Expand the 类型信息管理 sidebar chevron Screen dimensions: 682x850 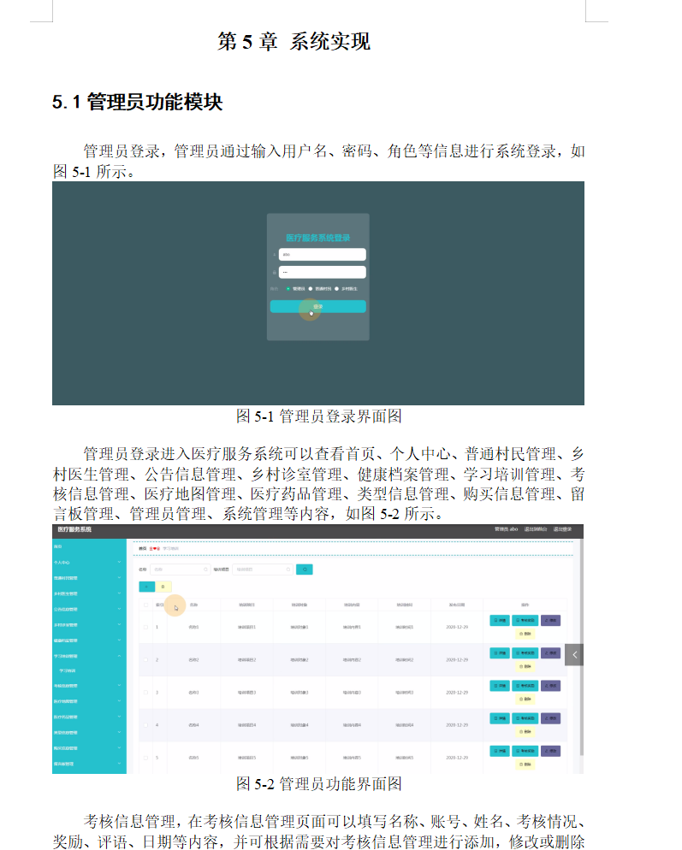click(119, 732)
